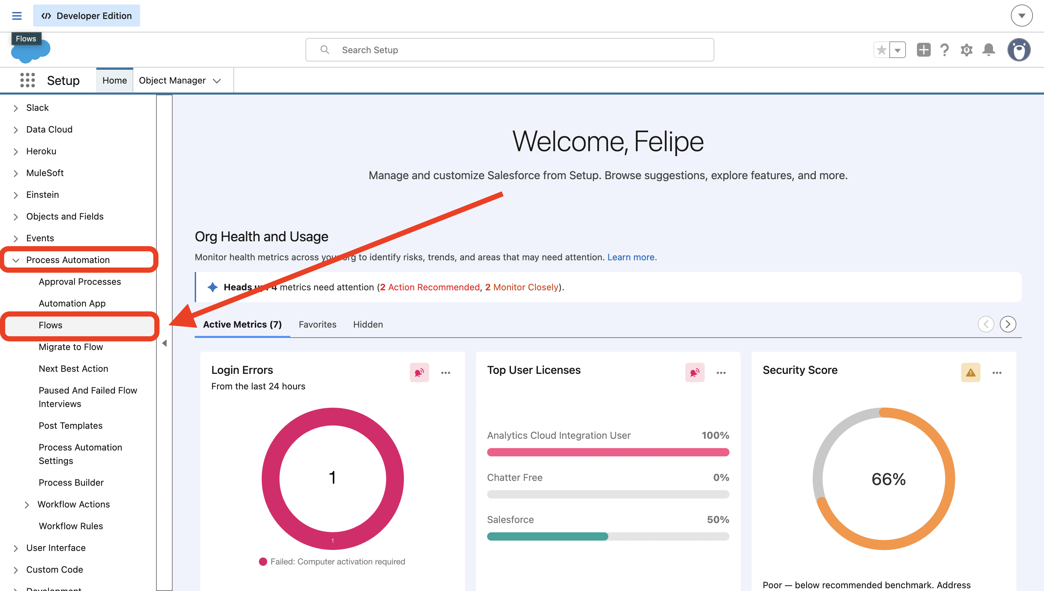Open the favorites list dropdown arrow
The height and width of the screenshot is (591, 1044).
point(898,50)
